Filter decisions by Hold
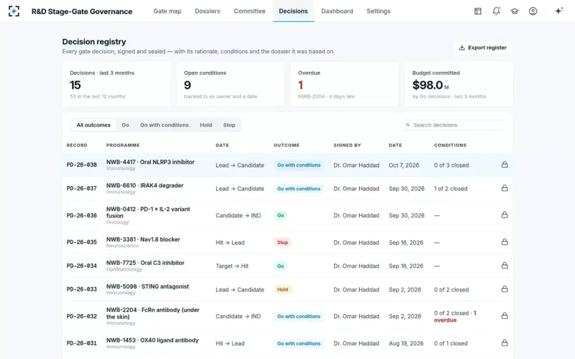 [x=206, y=125]
